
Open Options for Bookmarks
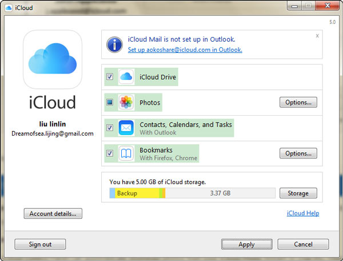pyautogui.click(x=298, y=153)
